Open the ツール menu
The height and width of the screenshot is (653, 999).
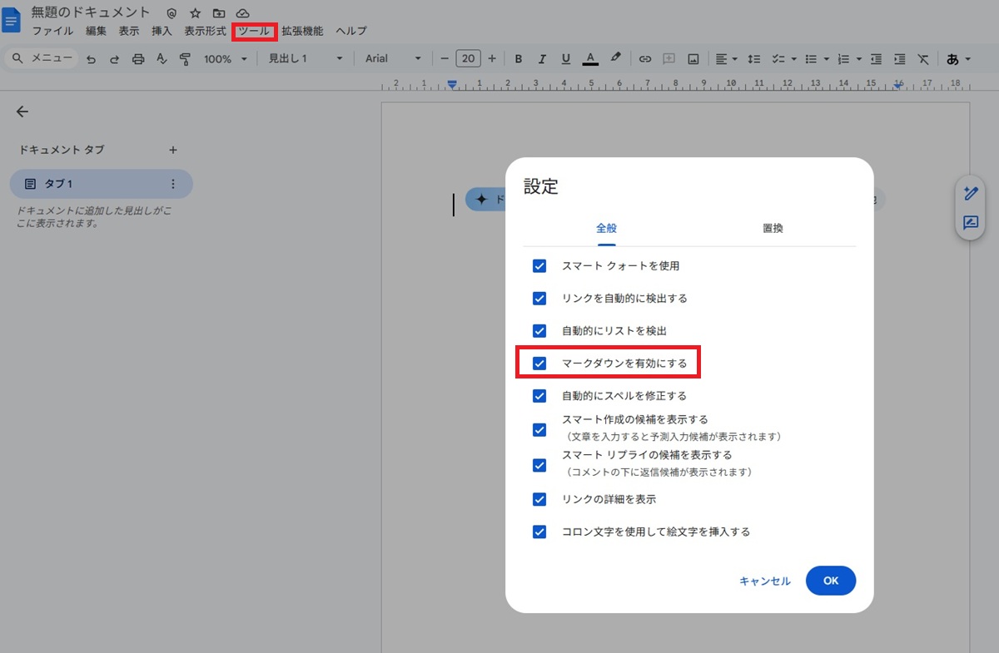tap(253, 32)
